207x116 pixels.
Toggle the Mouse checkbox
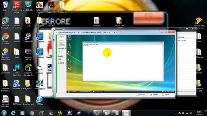pos(139,95)
